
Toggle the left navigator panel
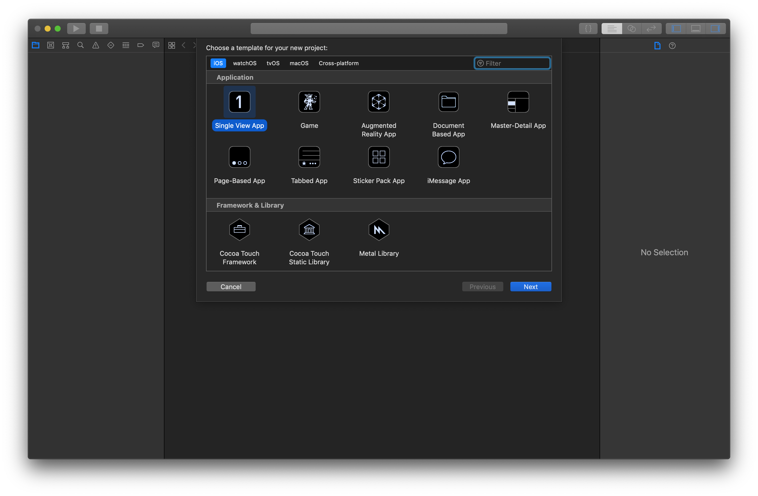pyautogui.click(x=676, y=28)
